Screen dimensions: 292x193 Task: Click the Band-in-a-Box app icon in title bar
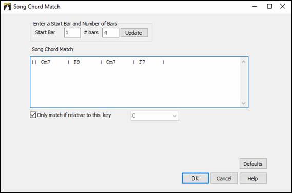pyautogui.click(x=8, y=7)
